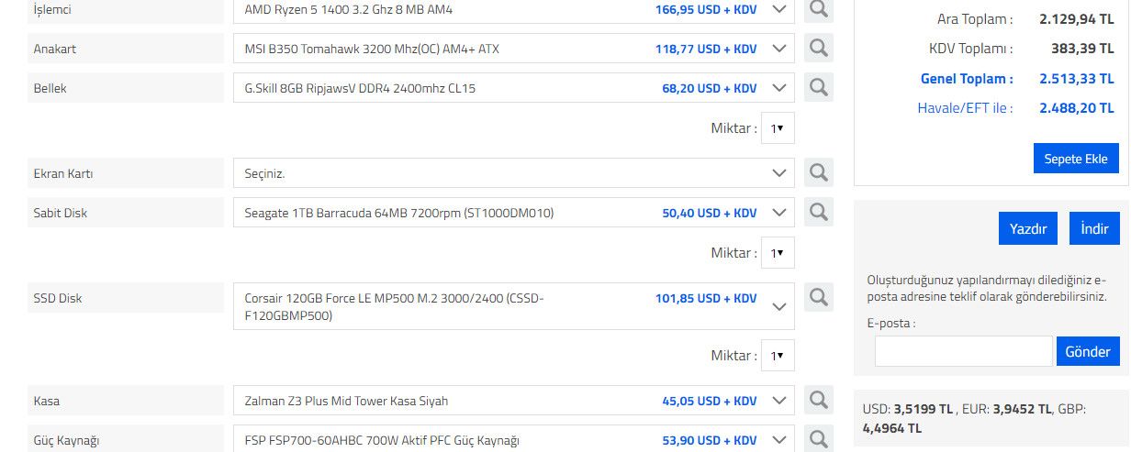Focus the E-posta email input field

[x=963, y=351]
